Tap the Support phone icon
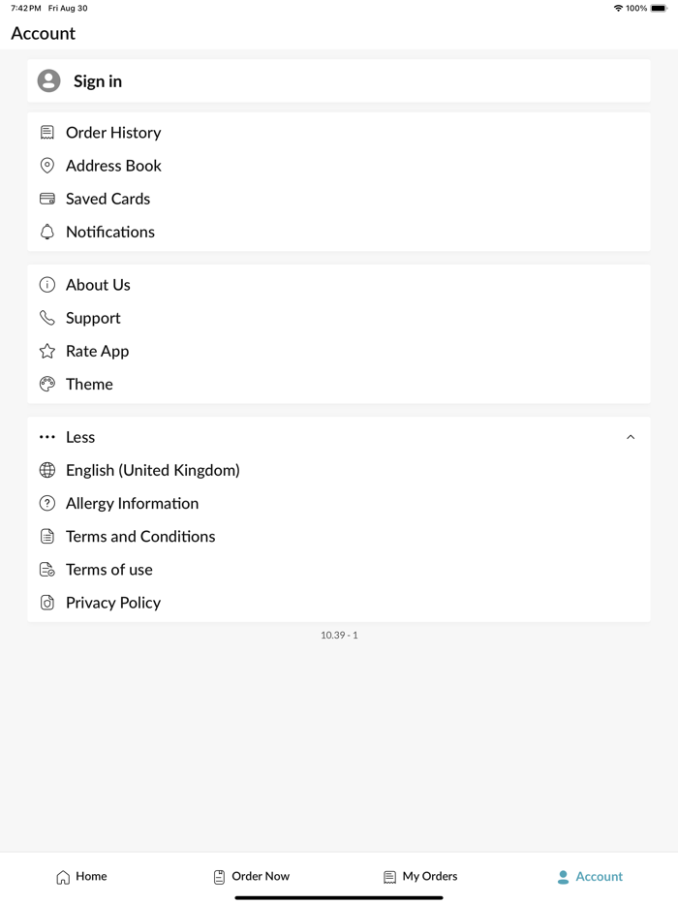678x905 pixels. [x=47, y=318]
